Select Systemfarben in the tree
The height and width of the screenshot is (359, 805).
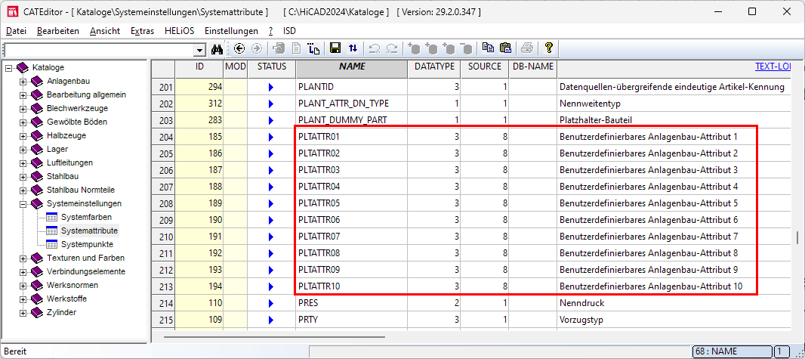pos(86,217)
